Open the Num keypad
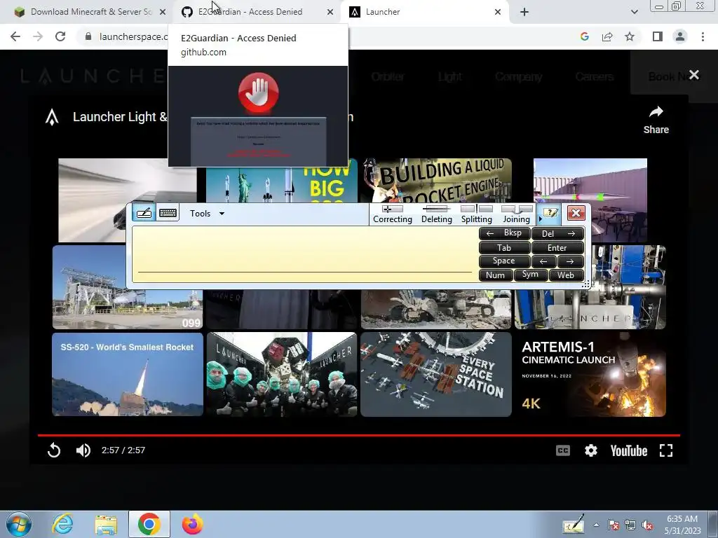718x538 pixels. coord(495,275)
